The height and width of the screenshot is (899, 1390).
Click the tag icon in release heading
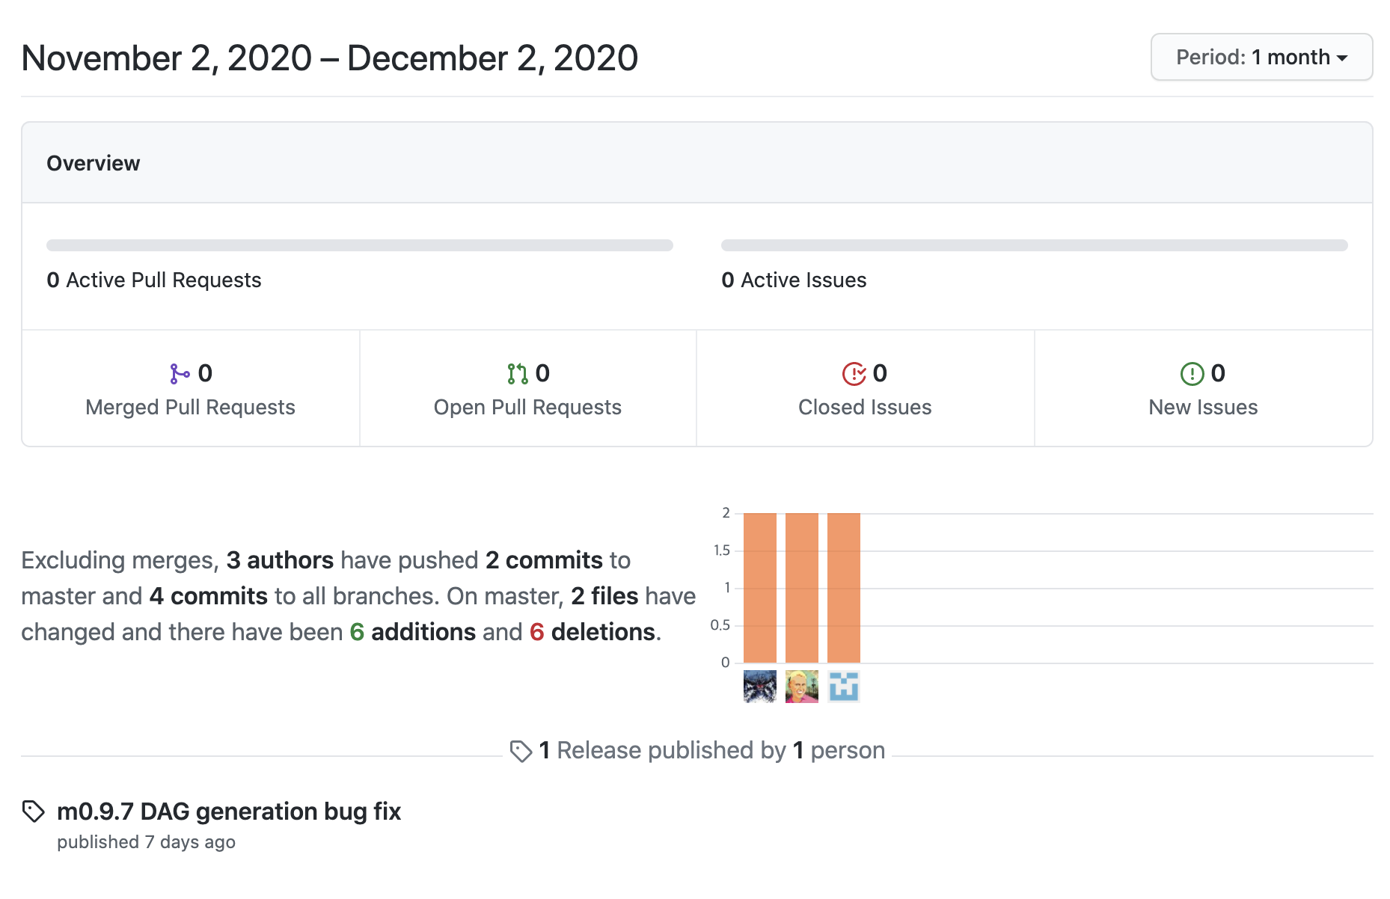(x=521, y=751)
